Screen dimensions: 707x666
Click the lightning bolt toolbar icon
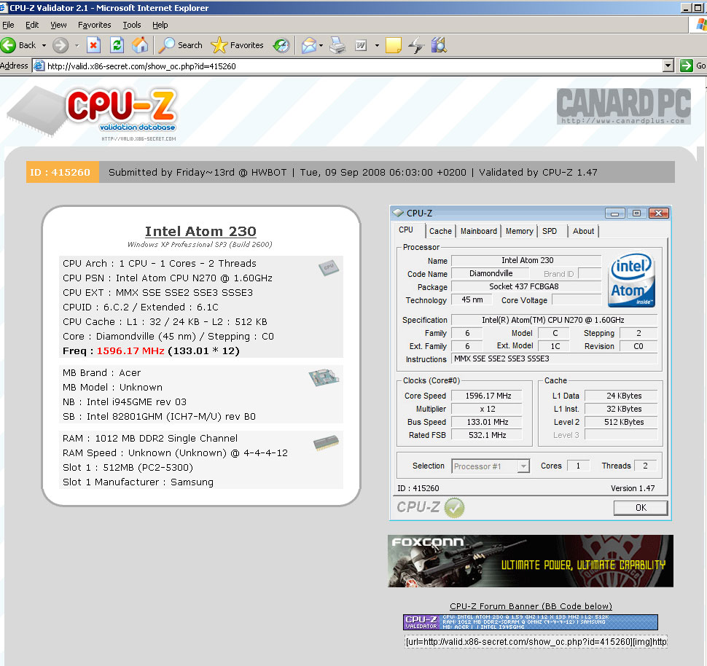coord(416,45)
